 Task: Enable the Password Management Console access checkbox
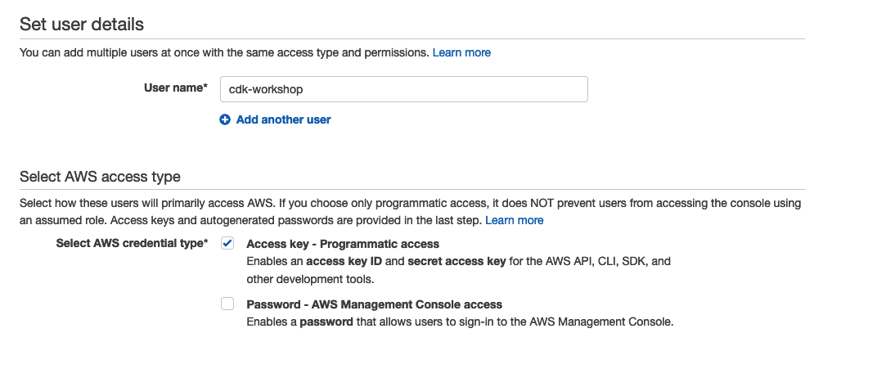click(227, 304)
